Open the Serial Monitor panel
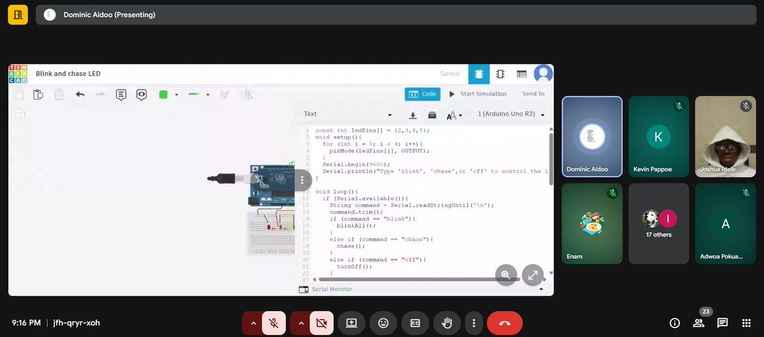The image size is (764, 337). click(x=325, y=289)
